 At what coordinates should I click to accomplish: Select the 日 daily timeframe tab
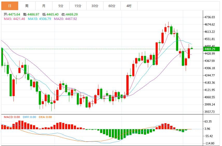[10, 6]
